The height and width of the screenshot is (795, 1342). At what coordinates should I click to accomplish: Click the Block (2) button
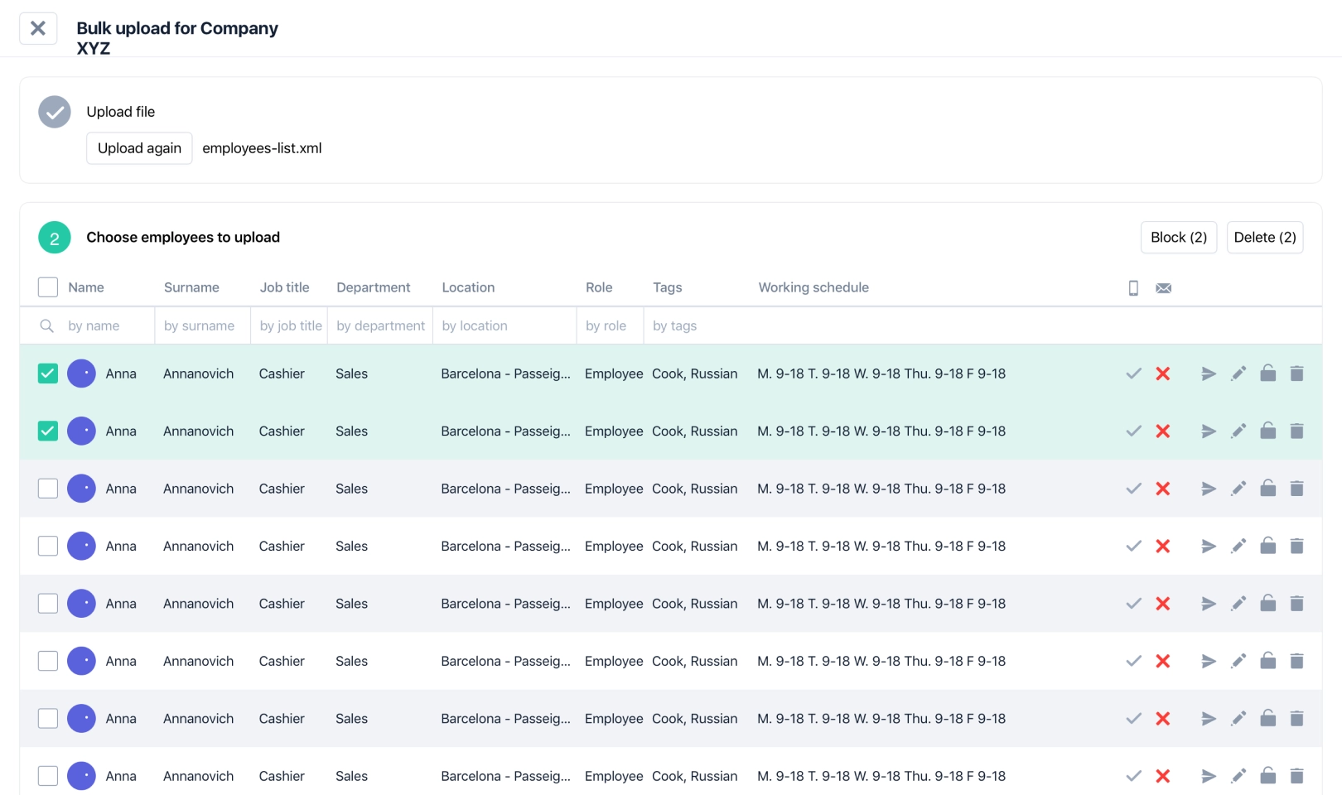1178,238
